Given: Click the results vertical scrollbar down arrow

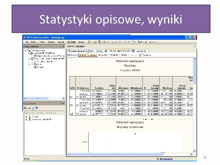Looking at the screenshot, I should pos(194,151).
